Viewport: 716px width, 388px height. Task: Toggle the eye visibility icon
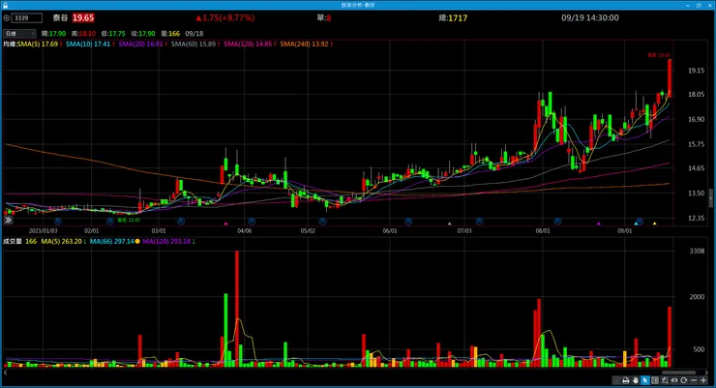coord(674,380)
